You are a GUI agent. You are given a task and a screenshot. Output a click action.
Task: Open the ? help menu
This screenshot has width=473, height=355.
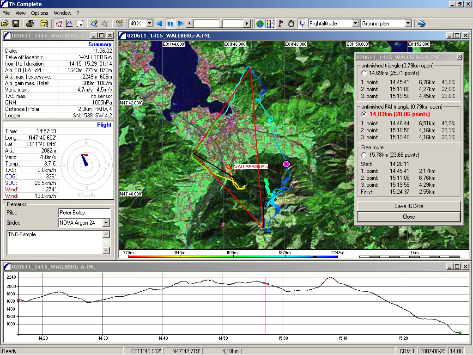click(x=78, y=13)
